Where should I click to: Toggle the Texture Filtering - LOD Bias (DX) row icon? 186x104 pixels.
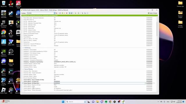point(23,81)
